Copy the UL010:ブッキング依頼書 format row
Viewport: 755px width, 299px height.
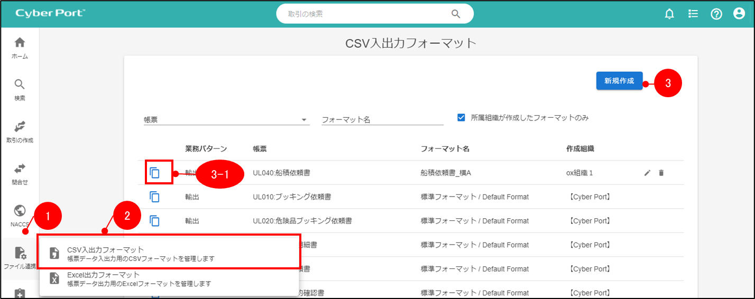(x=155, y=197)
